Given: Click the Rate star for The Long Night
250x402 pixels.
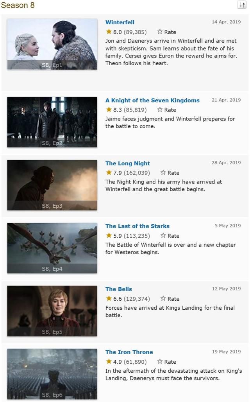Looking at the screenshot, I should pyautogui.click(x=163, y=172).
